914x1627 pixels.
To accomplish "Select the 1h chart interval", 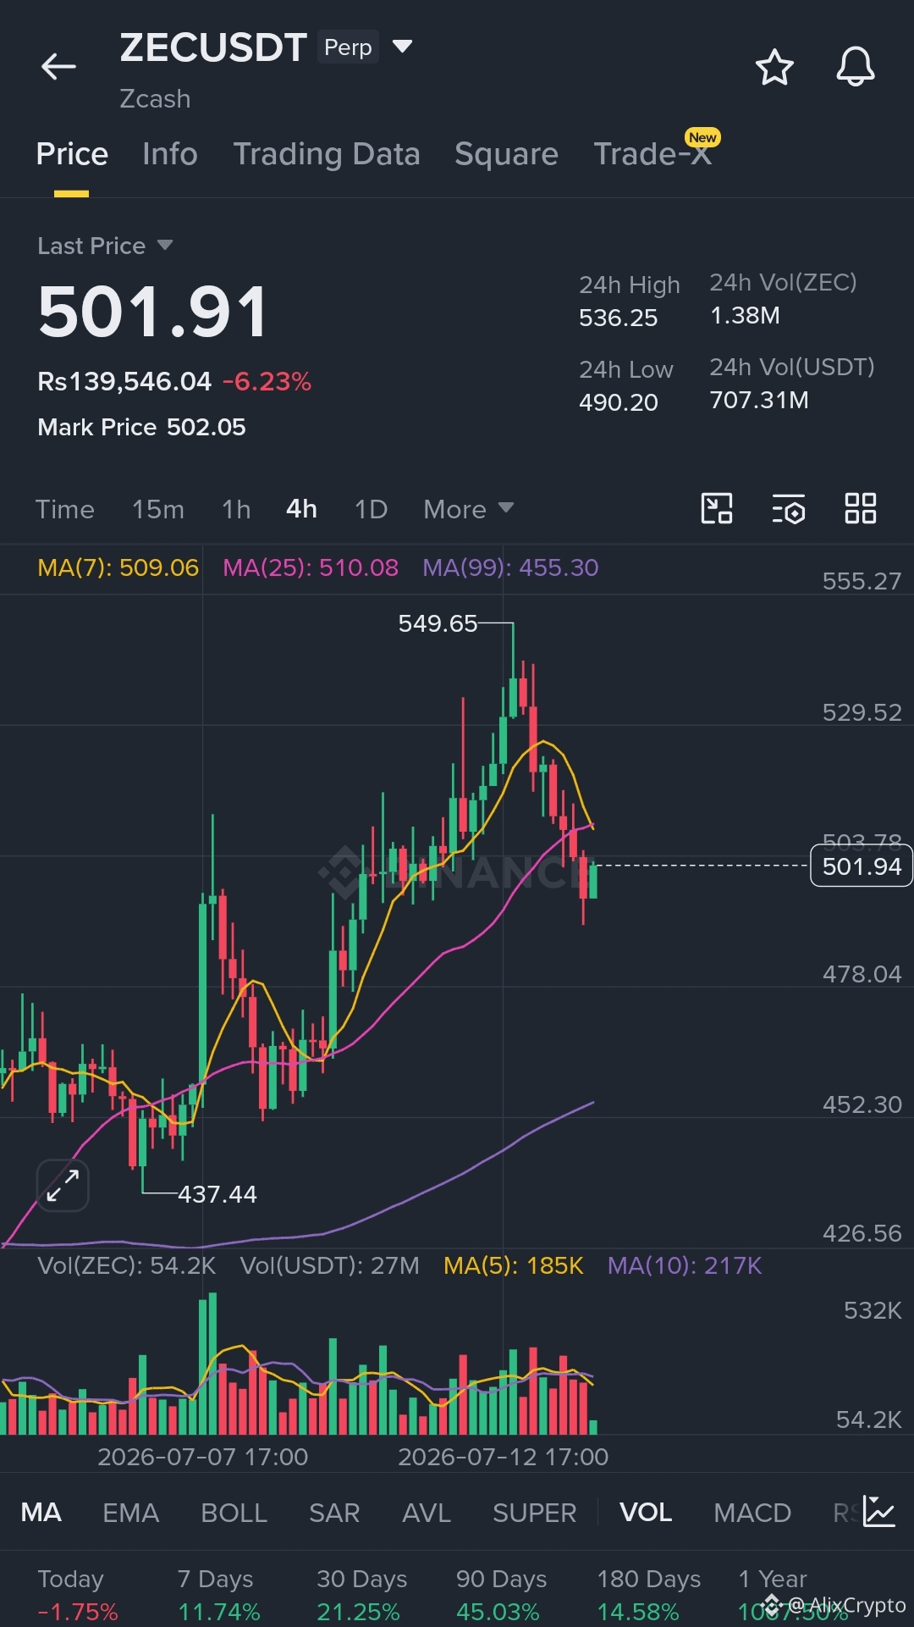I will (x=236, y=509).
